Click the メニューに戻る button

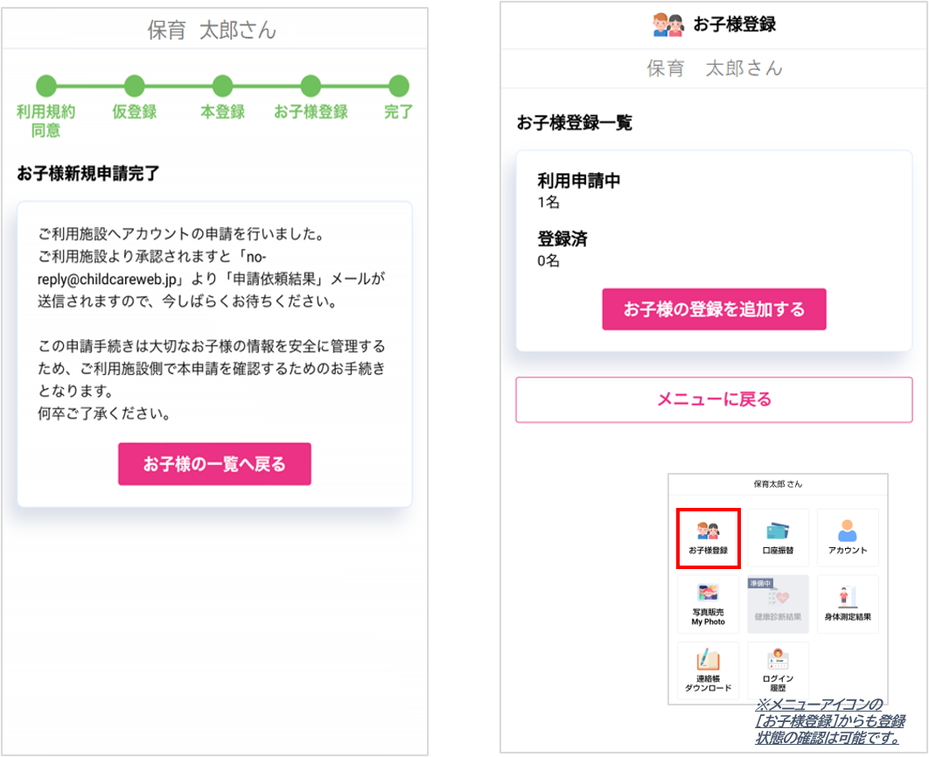tap(714, 399)
